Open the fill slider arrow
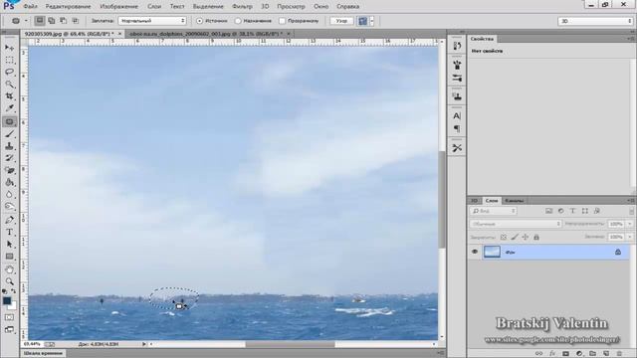This screenshot has height=358, width=637. coord(630,237)
